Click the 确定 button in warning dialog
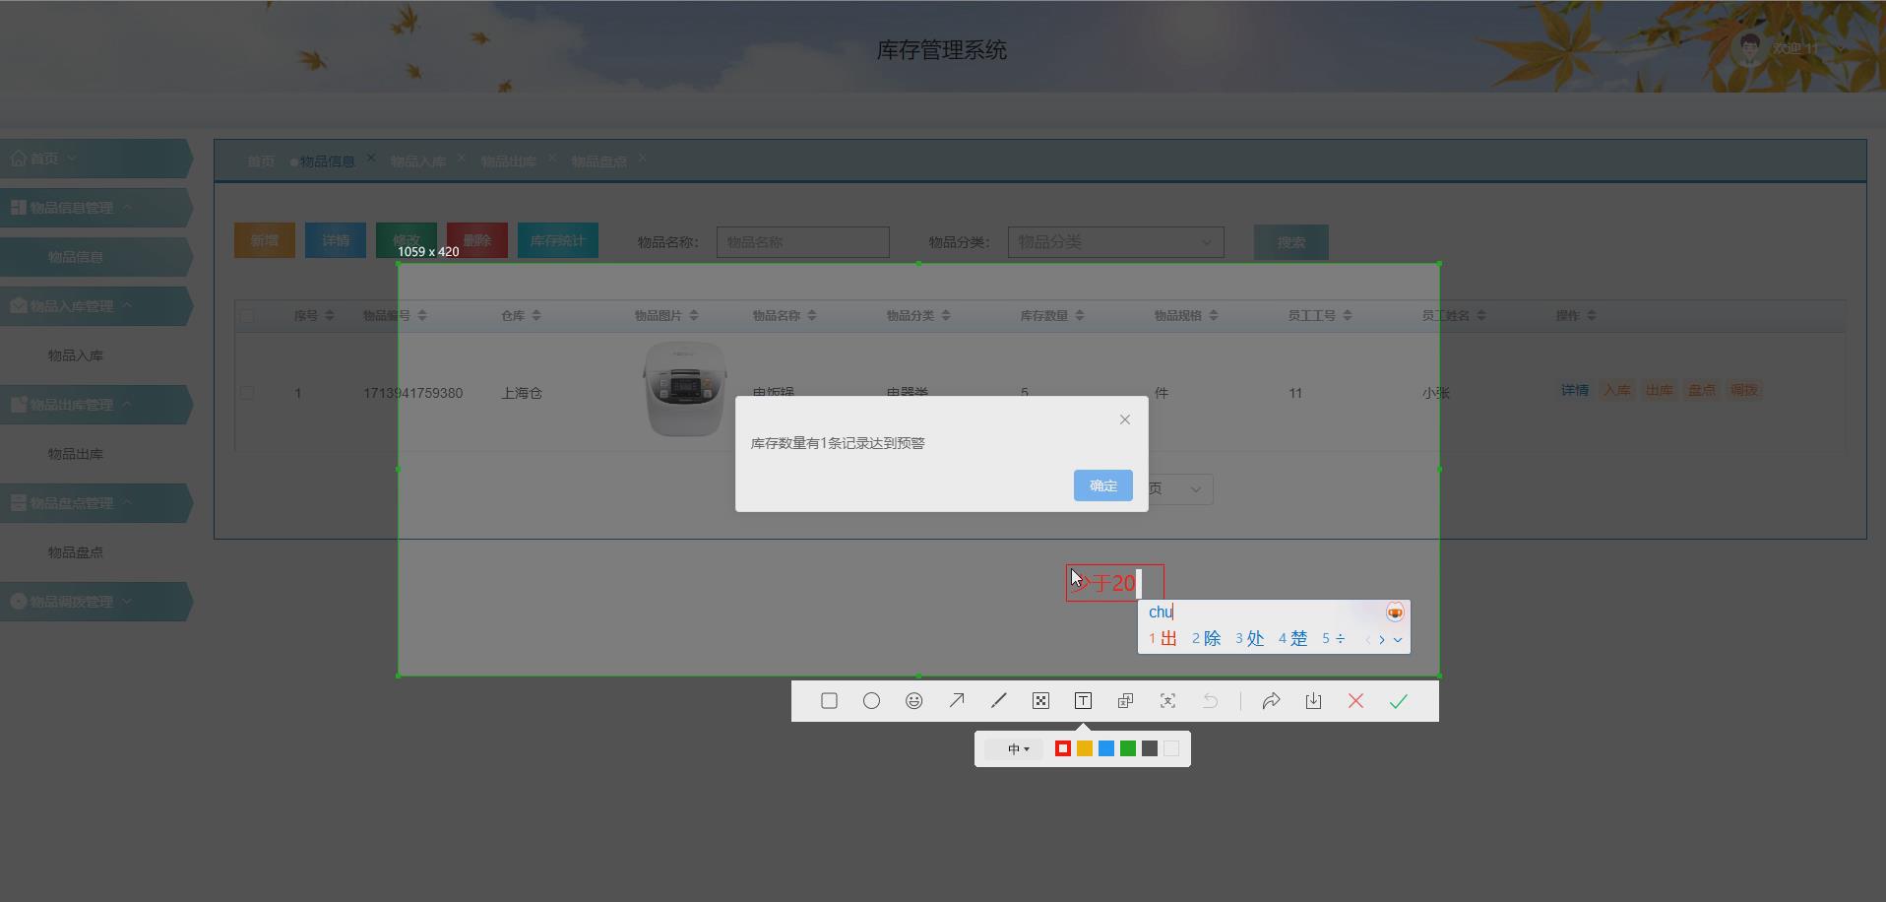 pos(1102,485)
